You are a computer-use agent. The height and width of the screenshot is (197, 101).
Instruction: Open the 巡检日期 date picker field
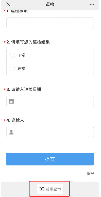coord(50,101)
